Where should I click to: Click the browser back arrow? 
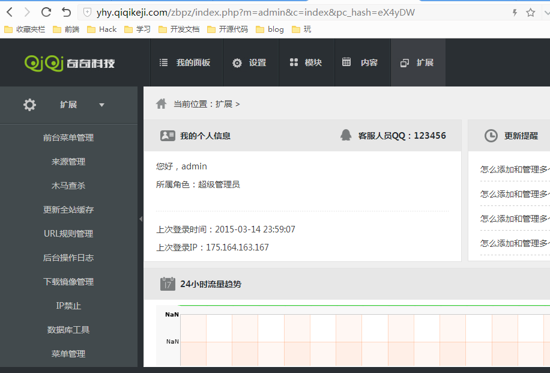pos(10,13)
